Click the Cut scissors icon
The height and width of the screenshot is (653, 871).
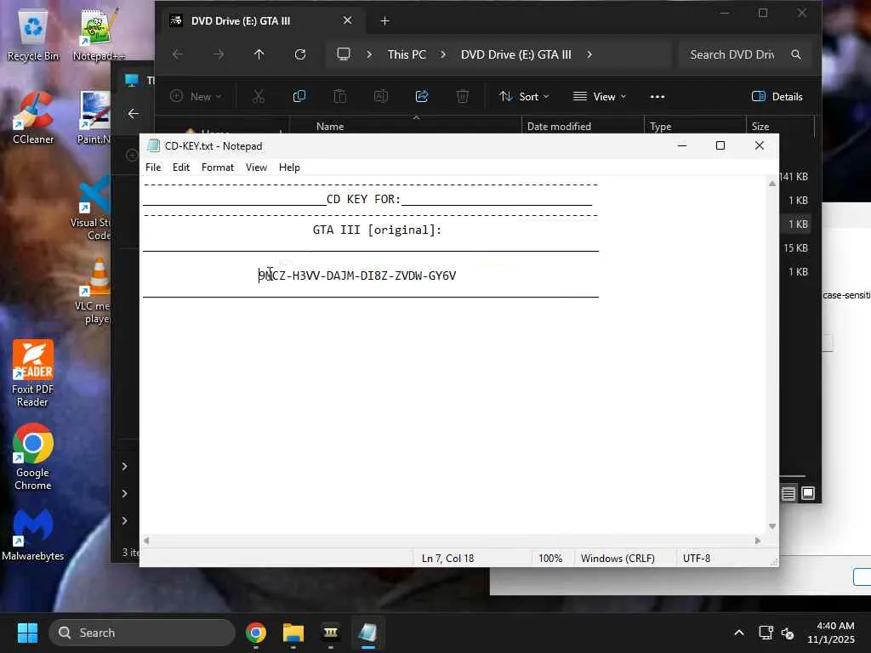(x=259, y=97)
